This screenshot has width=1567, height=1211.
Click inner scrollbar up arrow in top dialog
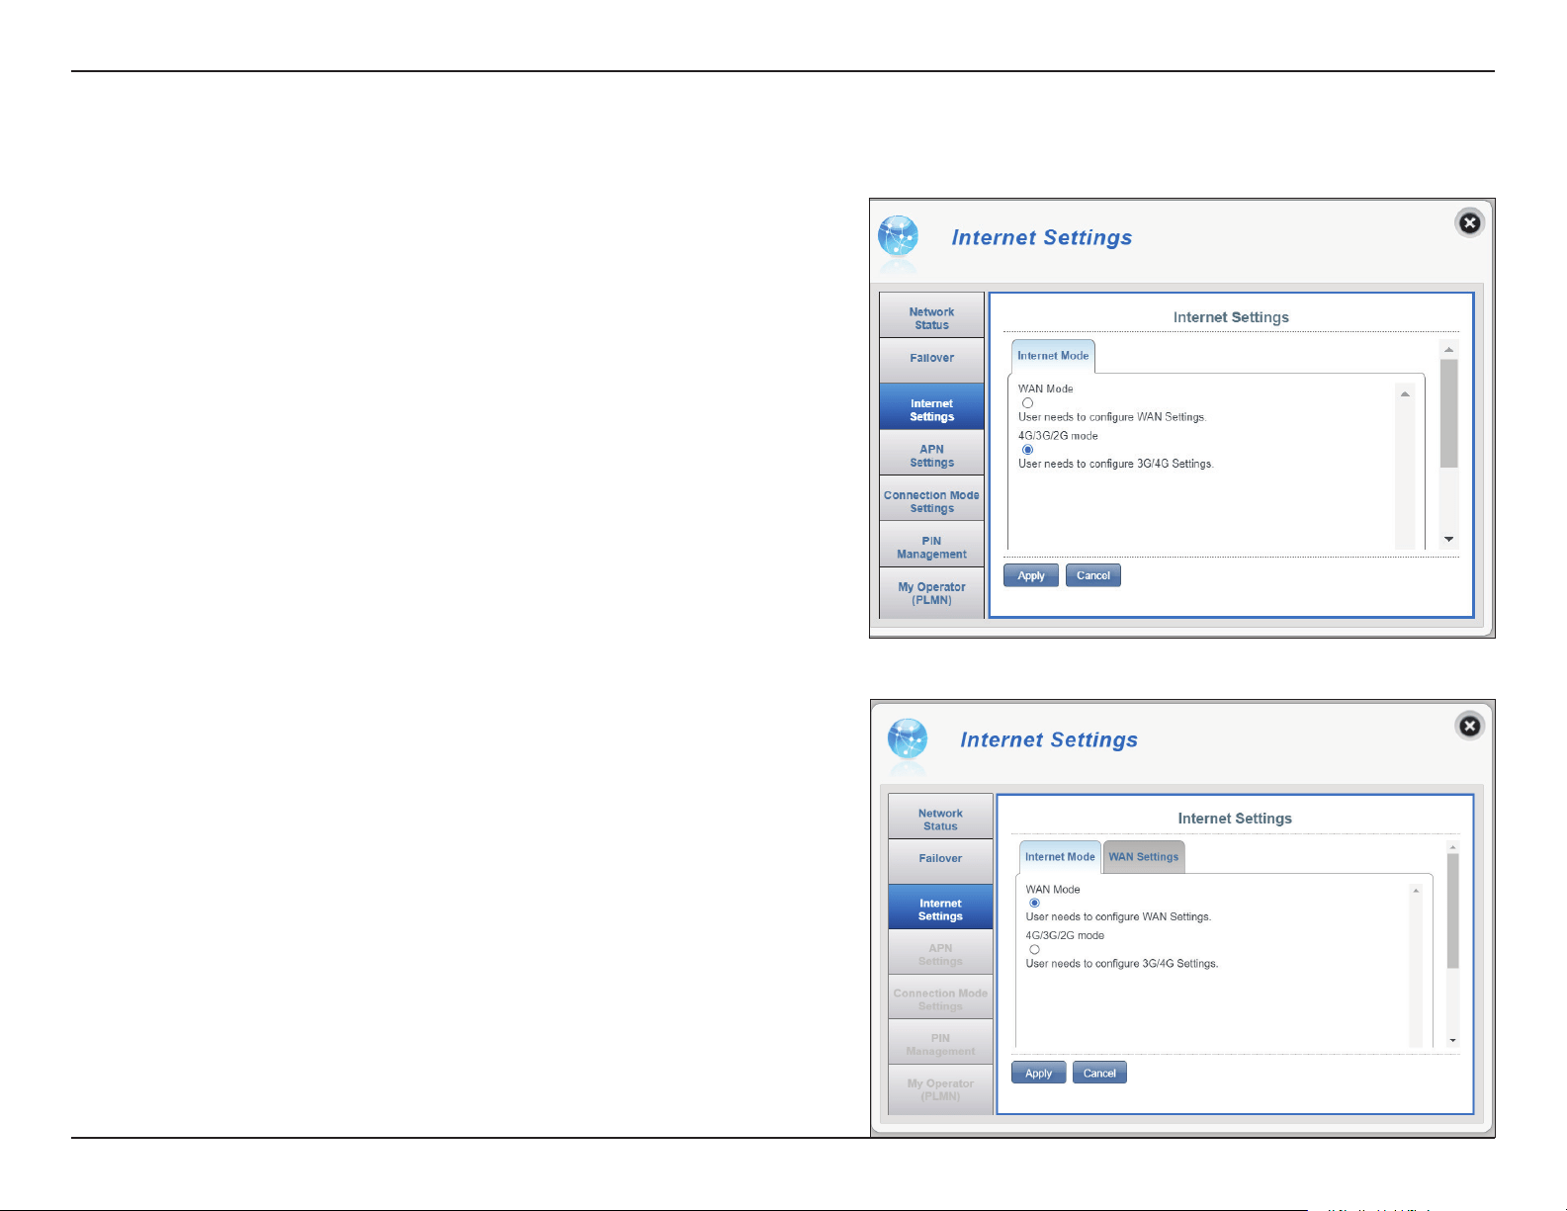[1405, 394]
